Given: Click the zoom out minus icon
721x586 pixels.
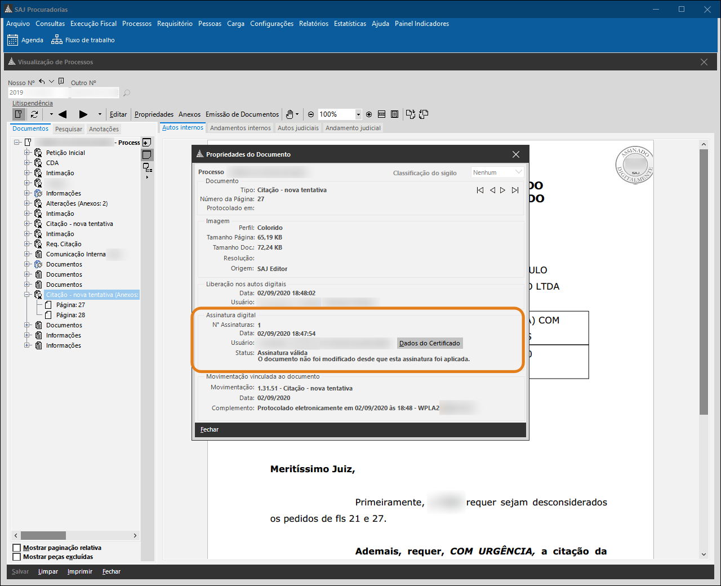Looking at the screenshot, I should click(311, 114).
